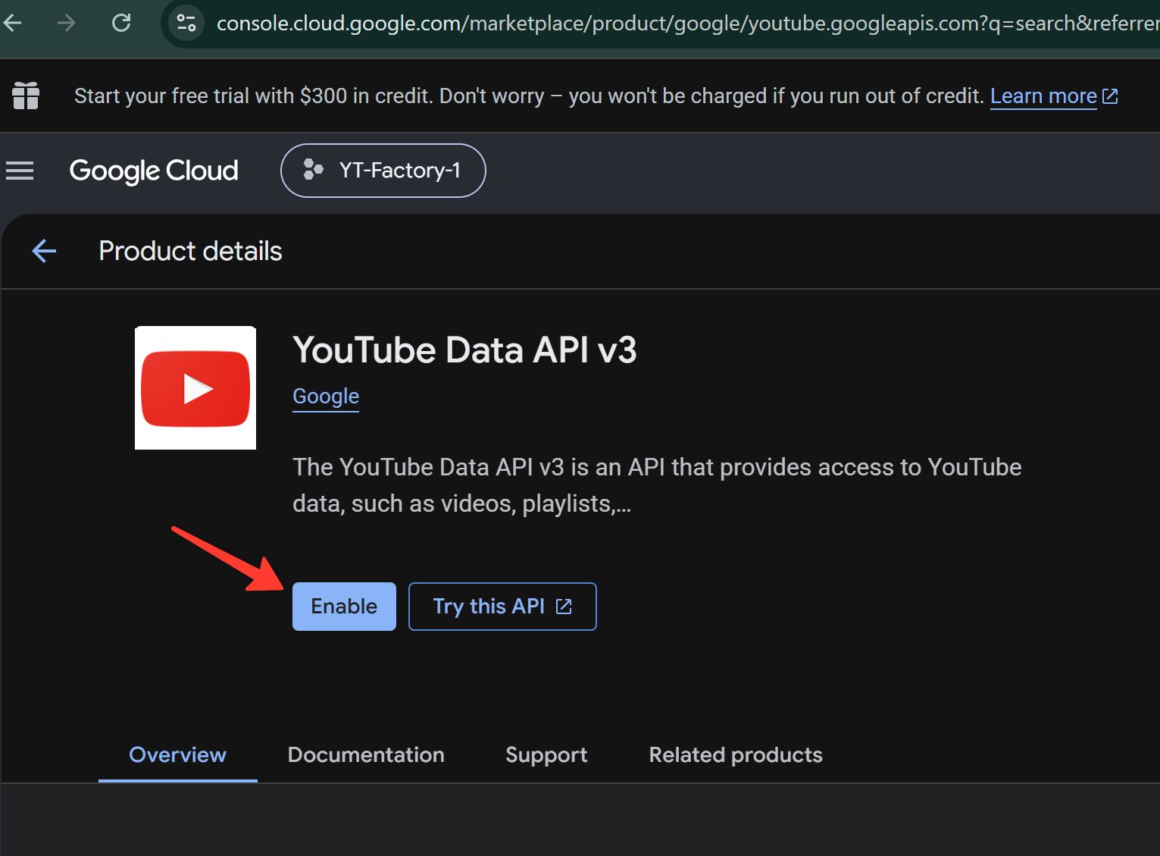Open the YT-Factory-1 project selector

tap(383, 171)
